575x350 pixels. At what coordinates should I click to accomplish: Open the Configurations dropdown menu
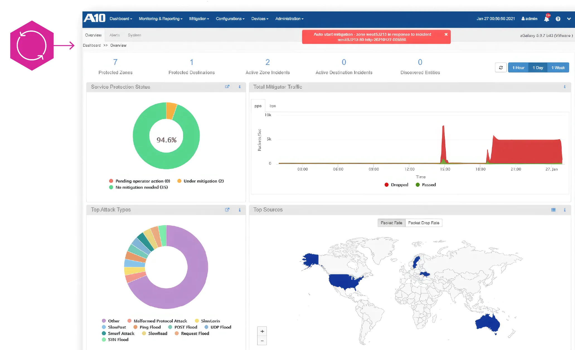pyautogui.click(x=230, y=19)
